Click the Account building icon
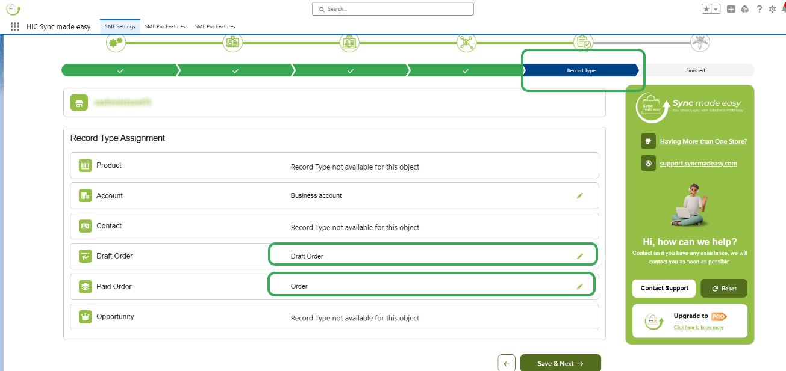The width and height of the screenshot is (786, 371). click(x=86, y=196)
